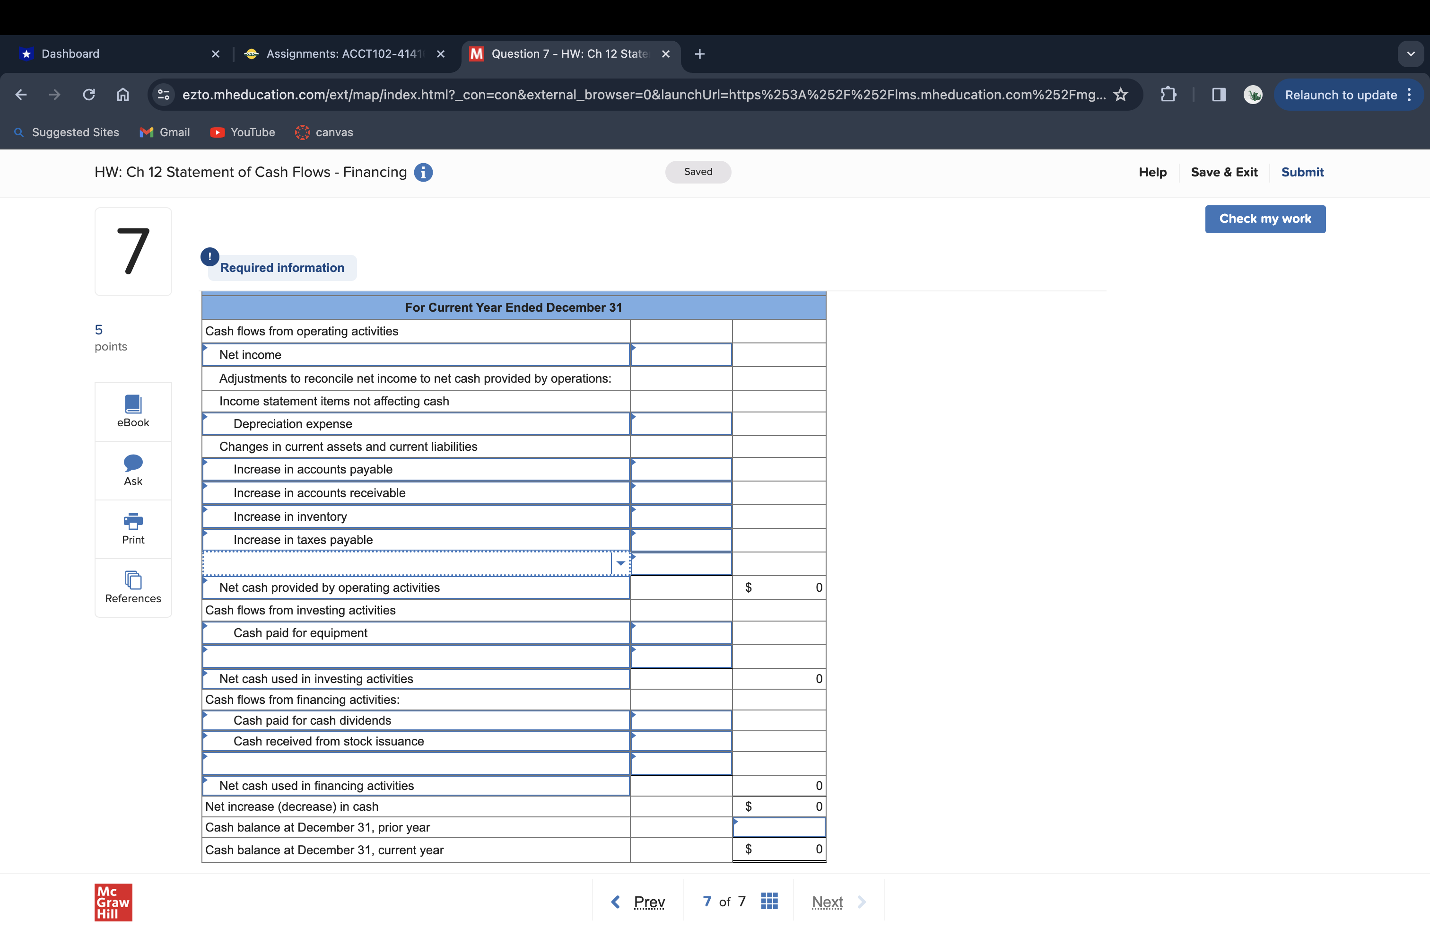Click the Net income input cell
Screen dimensions: 1430x929
pyautogui.click(x=681, y=355)
